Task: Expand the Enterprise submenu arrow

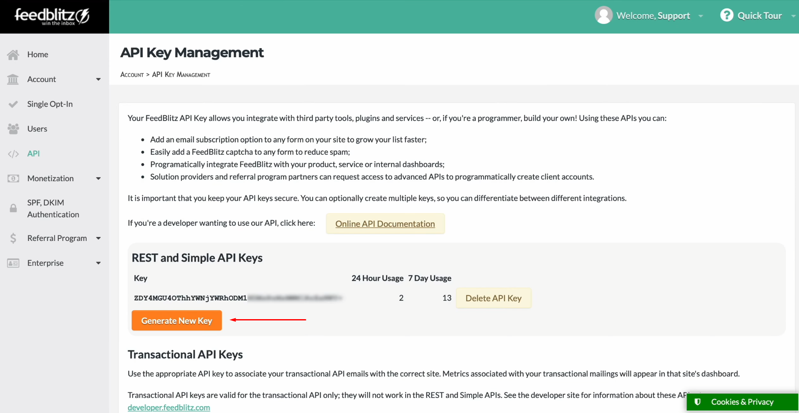Action: [98, 263]
